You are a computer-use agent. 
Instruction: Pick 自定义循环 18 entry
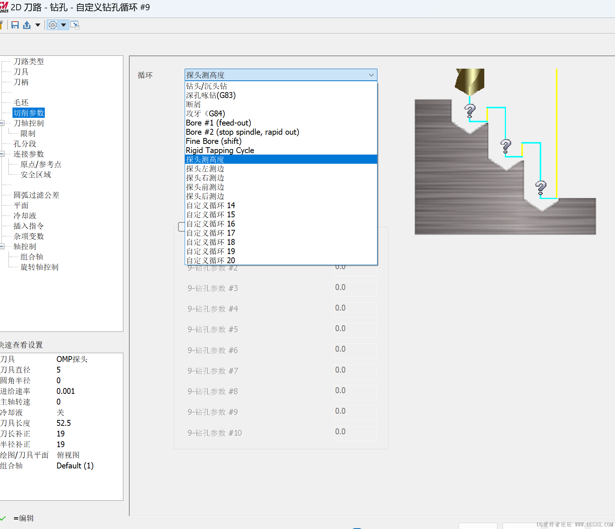pyautogui.click(x=281, y=242)
